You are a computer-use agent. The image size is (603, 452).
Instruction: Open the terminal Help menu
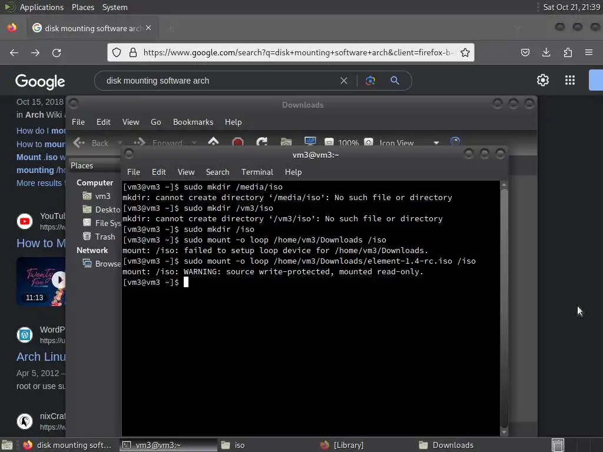click(x=293, y=172)
